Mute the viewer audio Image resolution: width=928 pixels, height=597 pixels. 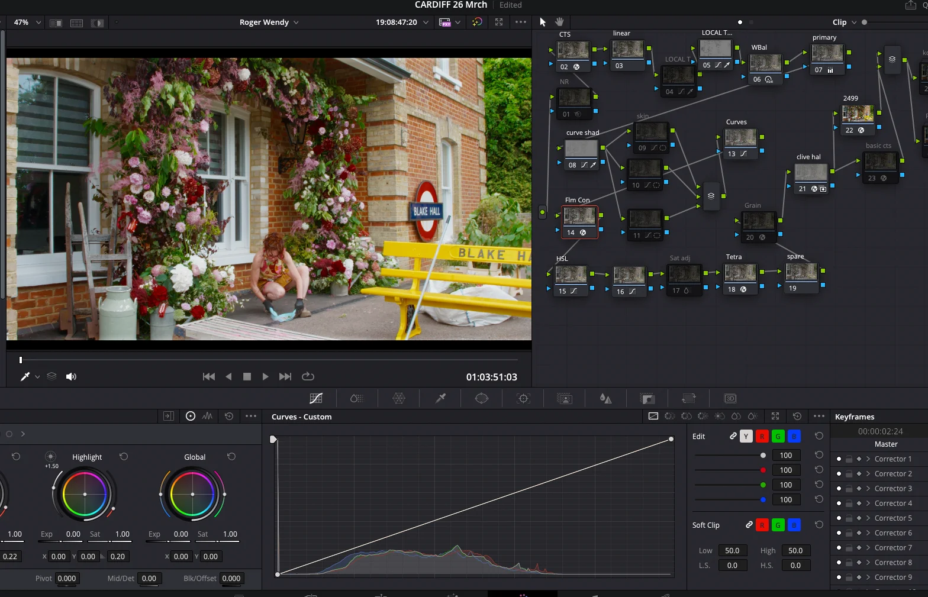point(71,376)
